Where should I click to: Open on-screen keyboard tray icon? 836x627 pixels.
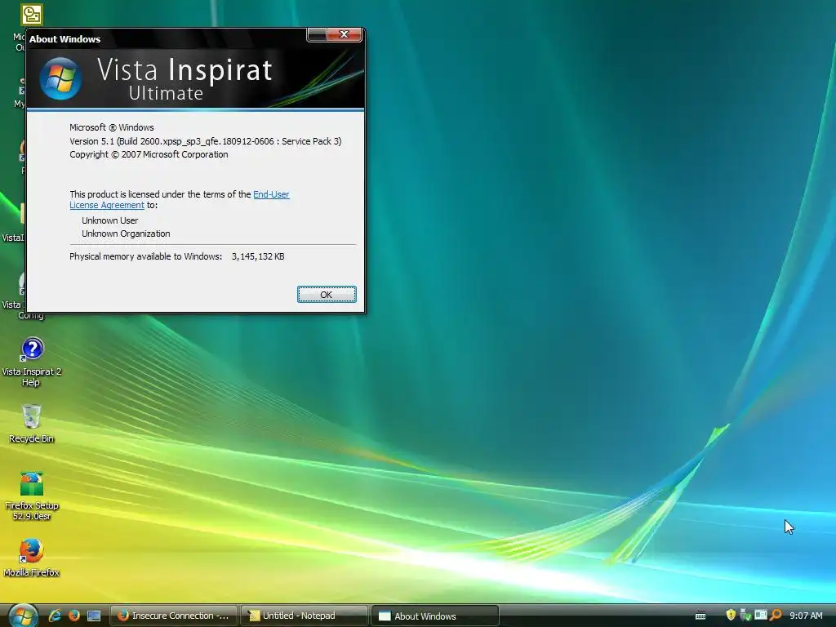point(700,616)
